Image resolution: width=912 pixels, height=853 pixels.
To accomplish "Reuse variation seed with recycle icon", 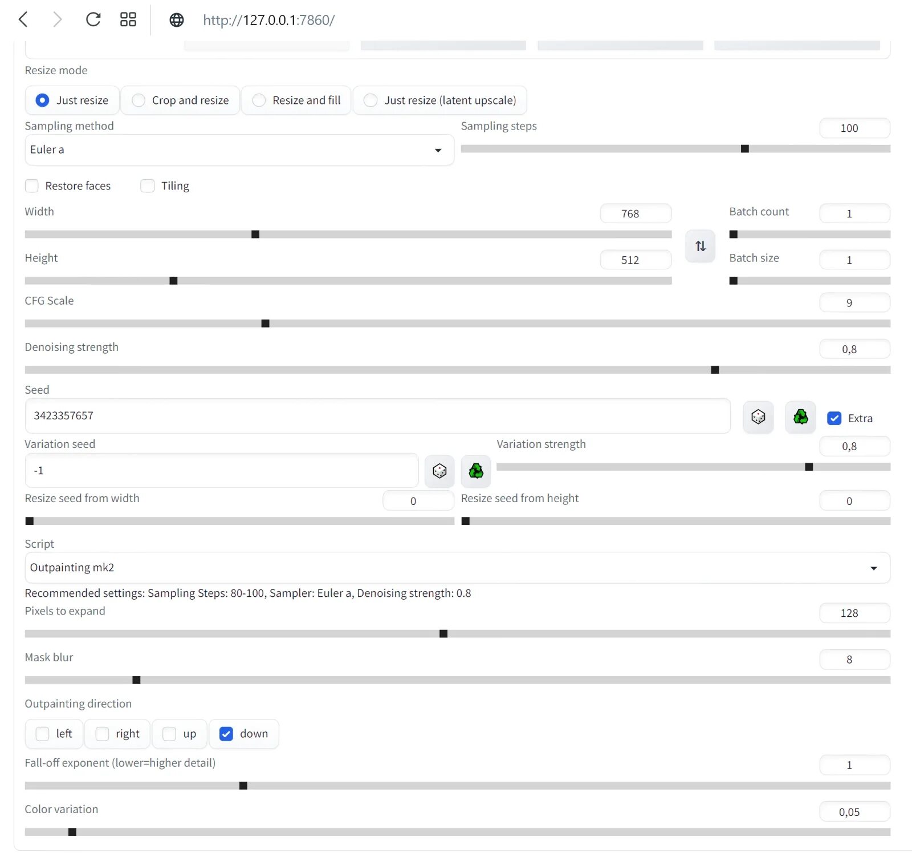I will [x=476, y=471].
